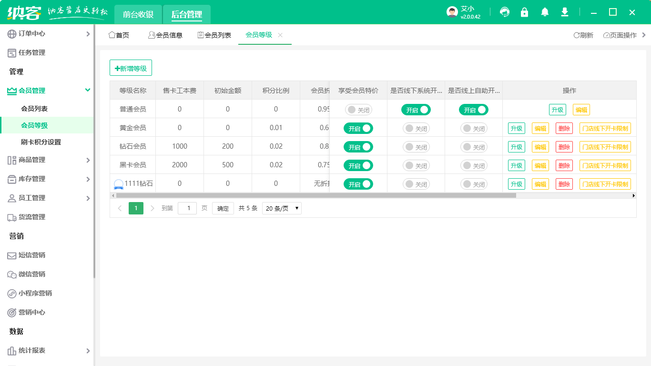Click the table's horizontal scrollbar

pyautogui.click(x=315, y=195)
